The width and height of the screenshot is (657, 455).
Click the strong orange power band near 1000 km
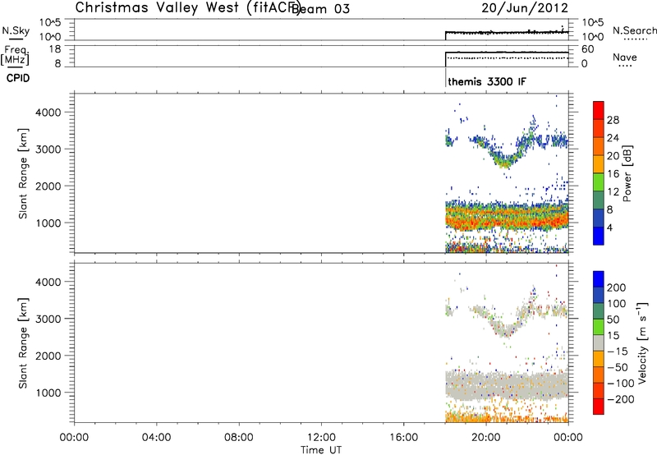507,220
